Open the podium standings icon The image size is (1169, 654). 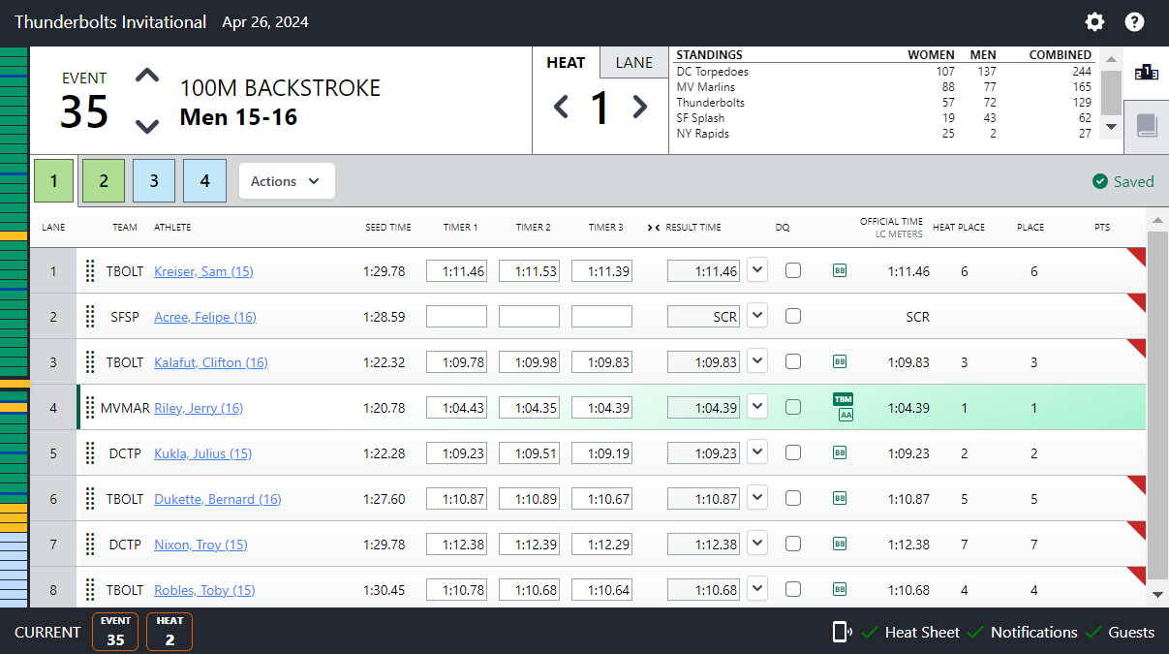coord(1146,73)
